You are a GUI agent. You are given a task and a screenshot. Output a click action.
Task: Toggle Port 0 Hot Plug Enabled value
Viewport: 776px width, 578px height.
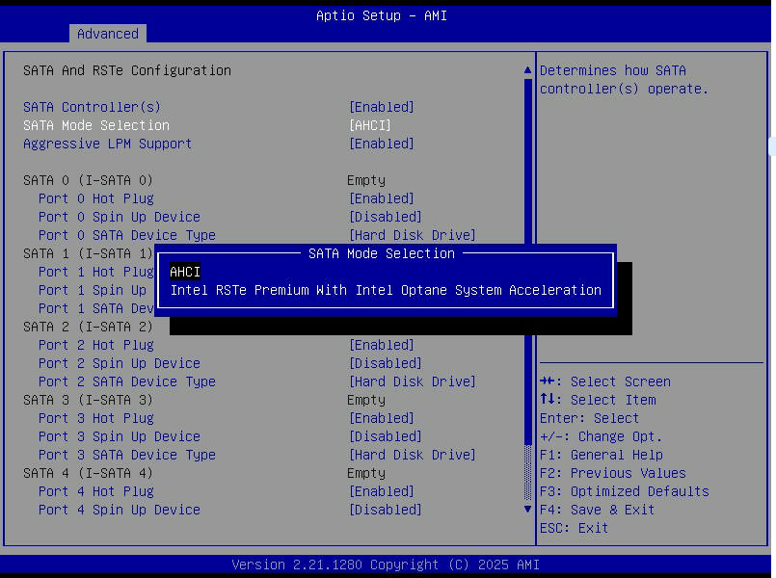click(381, 198)
